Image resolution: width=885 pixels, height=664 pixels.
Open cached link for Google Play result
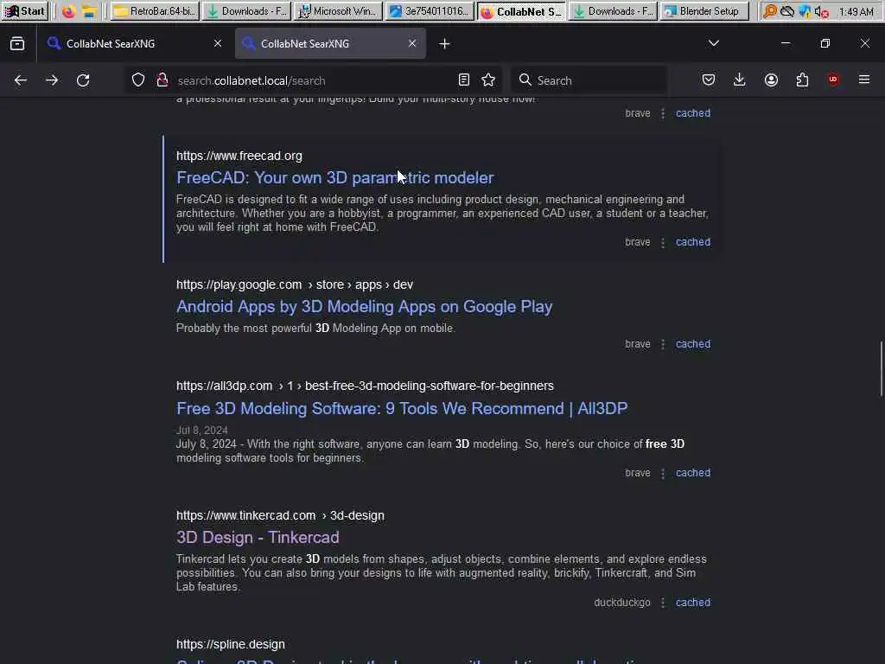[693, 344]
